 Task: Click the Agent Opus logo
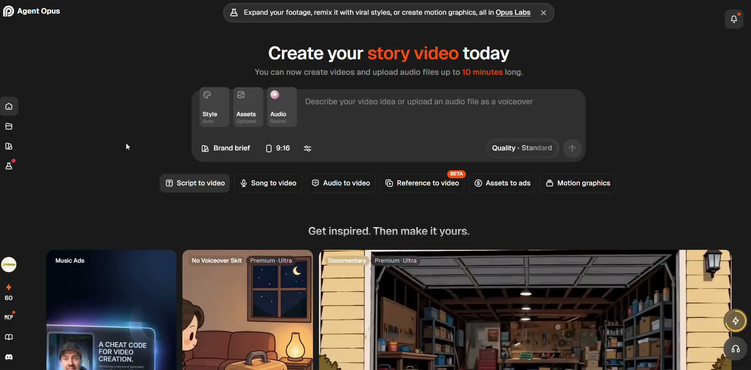pos(31,11)
